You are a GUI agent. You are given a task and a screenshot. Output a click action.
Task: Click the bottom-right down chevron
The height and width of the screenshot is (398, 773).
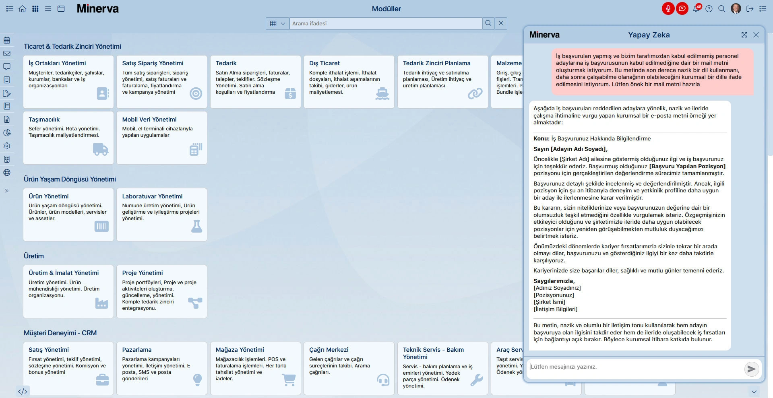click(x=754, y=392)
